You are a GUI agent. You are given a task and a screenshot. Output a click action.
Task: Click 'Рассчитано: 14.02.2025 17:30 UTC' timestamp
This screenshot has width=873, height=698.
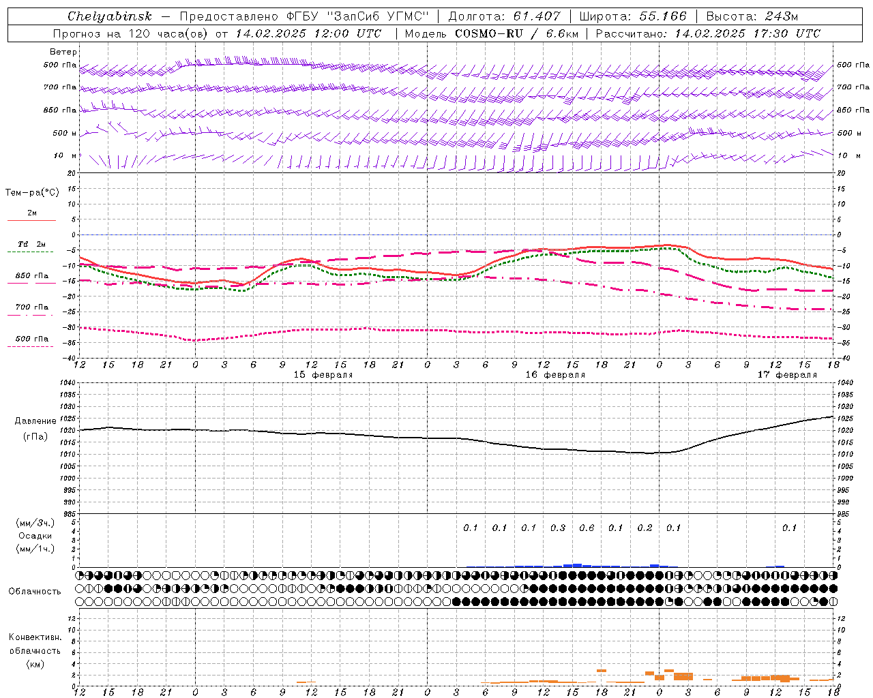(708, 33)
